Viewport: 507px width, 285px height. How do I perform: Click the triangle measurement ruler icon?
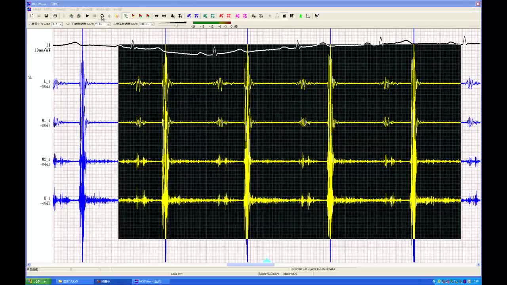click(308, 16)
